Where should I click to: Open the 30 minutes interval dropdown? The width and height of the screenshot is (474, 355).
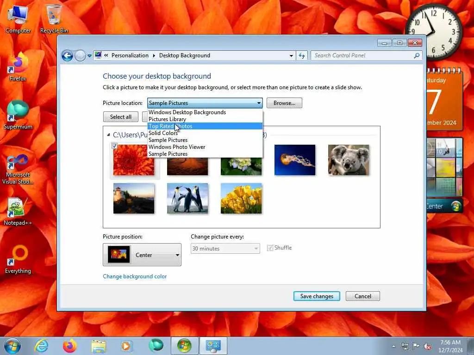coord(225,248)
